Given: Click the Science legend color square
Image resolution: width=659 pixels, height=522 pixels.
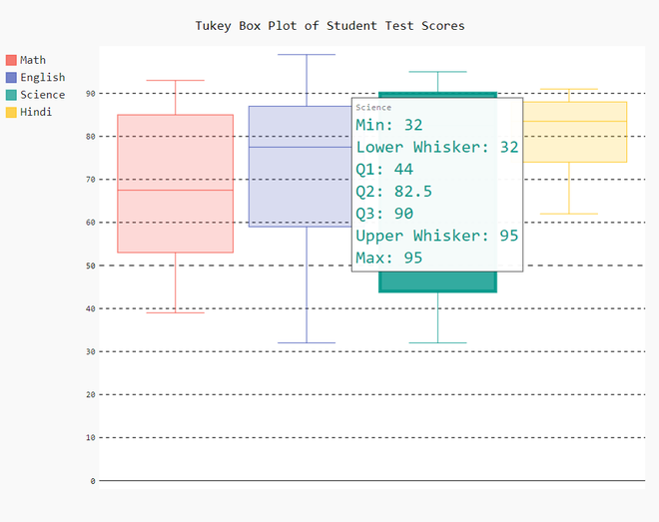Looking at the screenshot, I should (x=12, y=95).
